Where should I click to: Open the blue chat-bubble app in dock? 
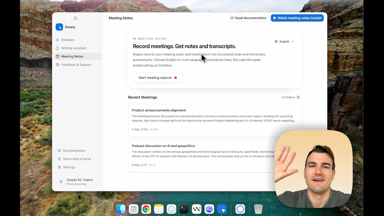[x=209, y=209]
